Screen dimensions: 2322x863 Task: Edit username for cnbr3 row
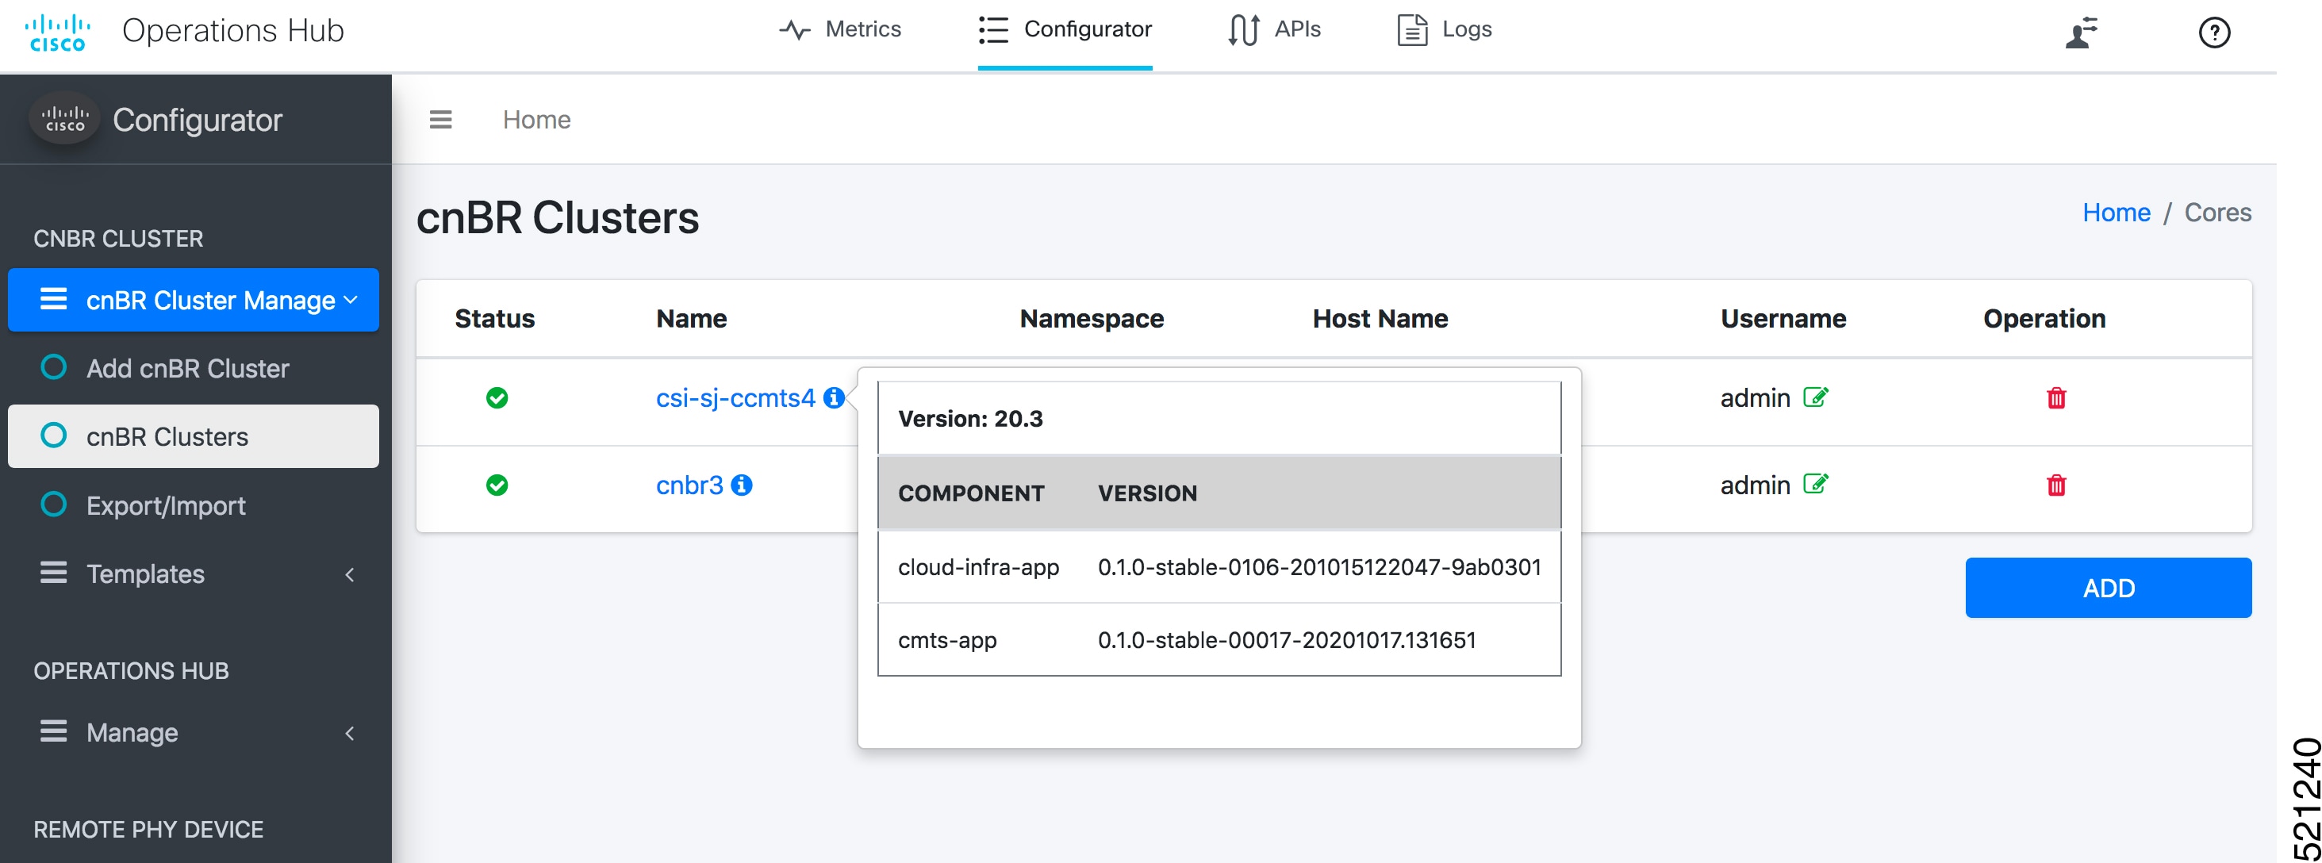pyautogui.click(x=1815, y=484)
